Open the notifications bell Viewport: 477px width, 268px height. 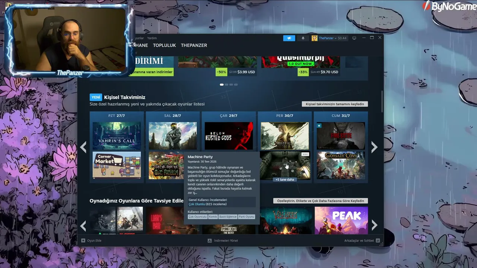(303, 38)
